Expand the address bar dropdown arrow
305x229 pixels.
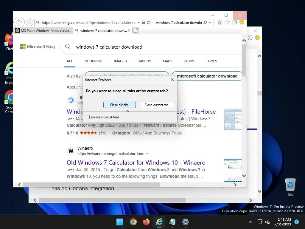tap(139, 23)
